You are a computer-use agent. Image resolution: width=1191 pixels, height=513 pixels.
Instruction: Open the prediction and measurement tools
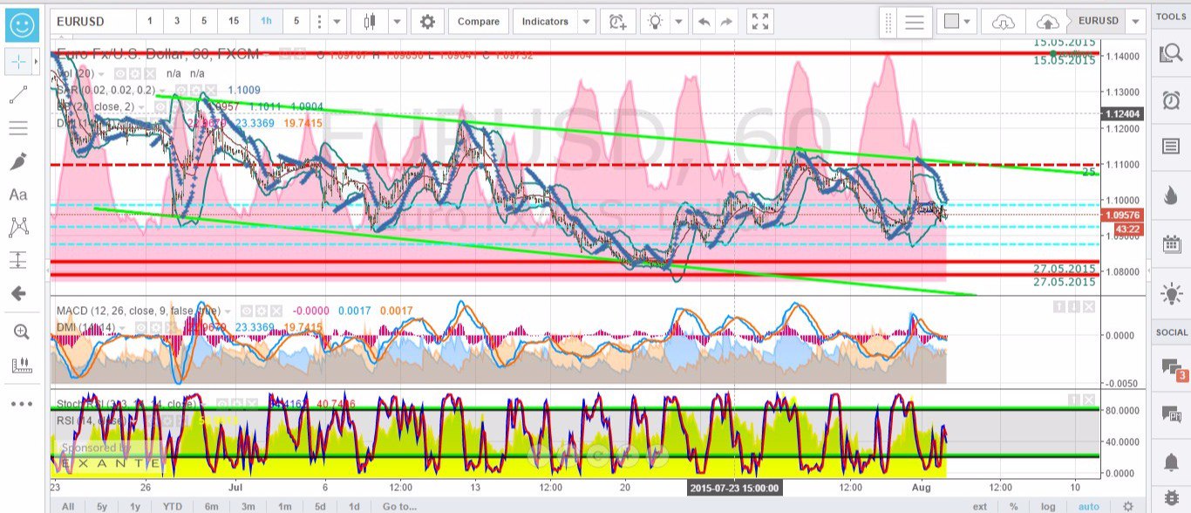(18, 260)
